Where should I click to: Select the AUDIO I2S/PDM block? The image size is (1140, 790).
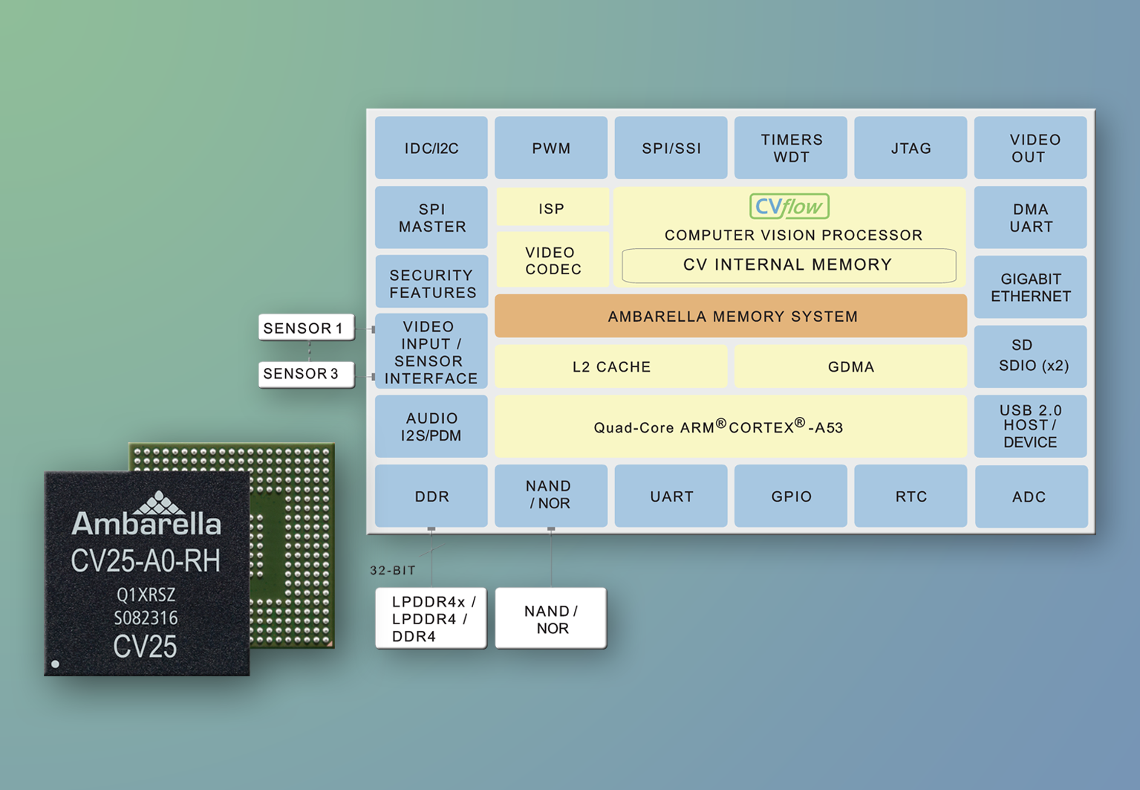pos(431,427)
